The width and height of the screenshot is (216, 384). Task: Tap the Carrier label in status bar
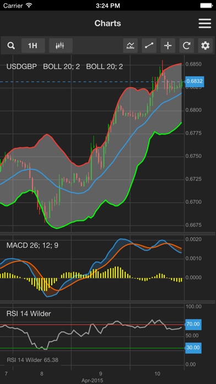(x=13, y=6)
